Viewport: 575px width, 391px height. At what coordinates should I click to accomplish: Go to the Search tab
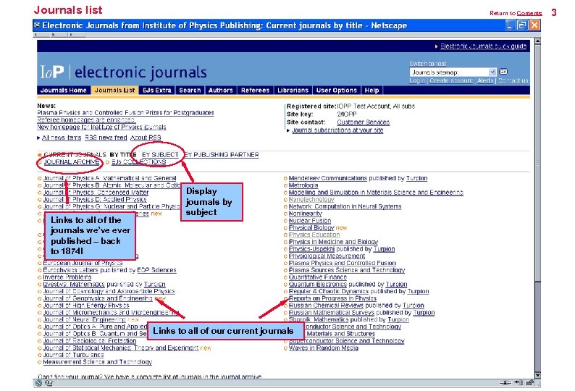[190, 91]
